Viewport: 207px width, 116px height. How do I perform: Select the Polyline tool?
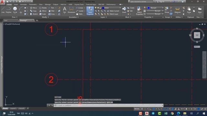coord(8,10)
